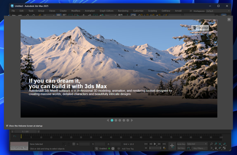Toggle Key Mode below playback controls

(146, 148)
